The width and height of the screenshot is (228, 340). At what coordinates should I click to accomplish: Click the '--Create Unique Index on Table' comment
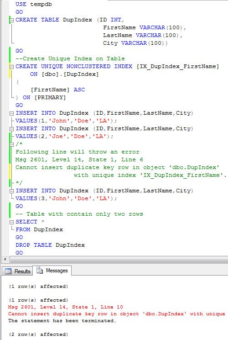pos(70,58)
